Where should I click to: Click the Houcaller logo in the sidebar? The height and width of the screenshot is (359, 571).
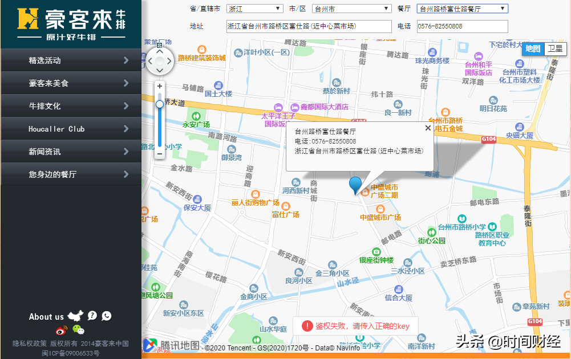pyautogui.click(x=71, y=24)
